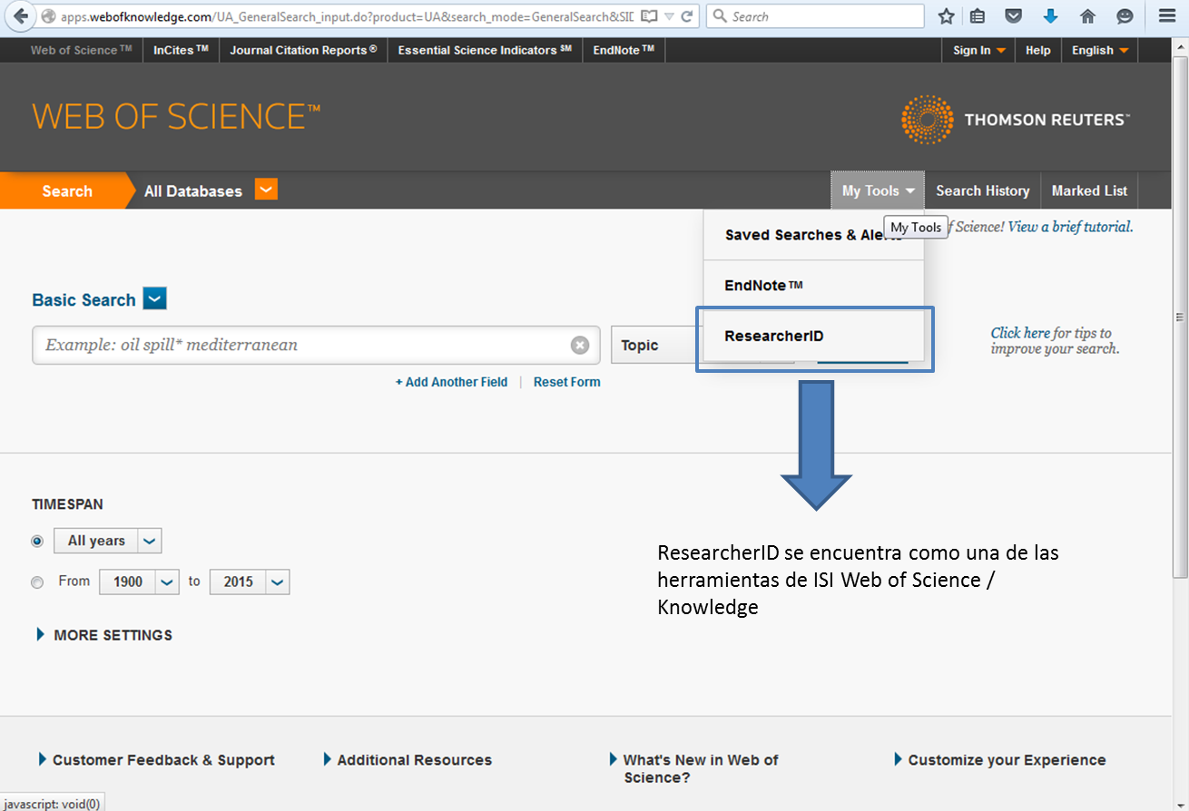This screenshot has height=811, width=1189.
Task: Open View a brief tutorial link
Action: 1070,227
